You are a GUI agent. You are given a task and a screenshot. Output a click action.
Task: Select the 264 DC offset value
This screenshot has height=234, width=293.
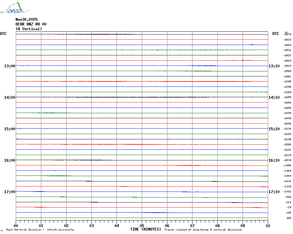(x=289, y=218)
